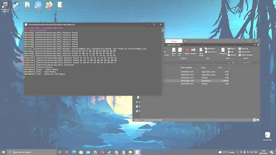
Task: Open the weather widget showing Cloudy
Action: (x=226, y=152)
